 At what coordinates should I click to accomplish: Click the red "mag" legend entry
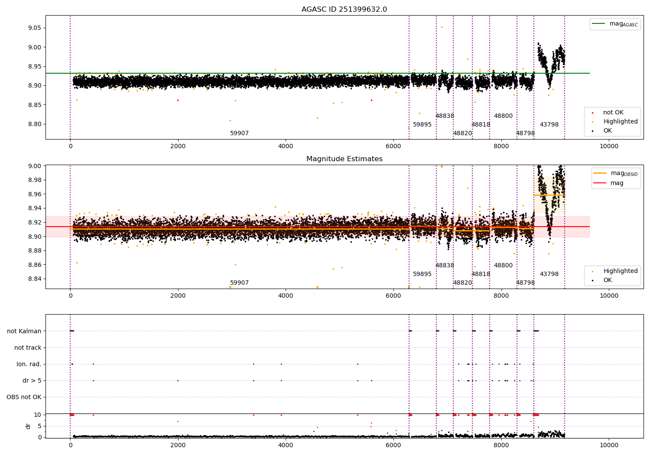click(x=617, y=183)
